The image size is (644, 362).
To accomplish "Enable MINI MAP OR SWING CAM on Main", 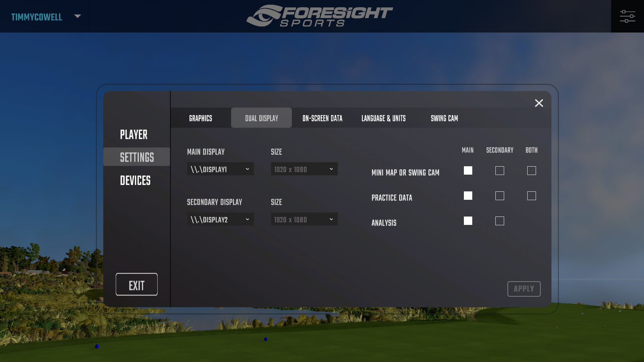I will tap(468, 170).
